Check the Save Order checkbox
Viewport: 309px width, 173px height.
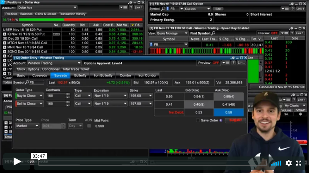tap(199, 120)
